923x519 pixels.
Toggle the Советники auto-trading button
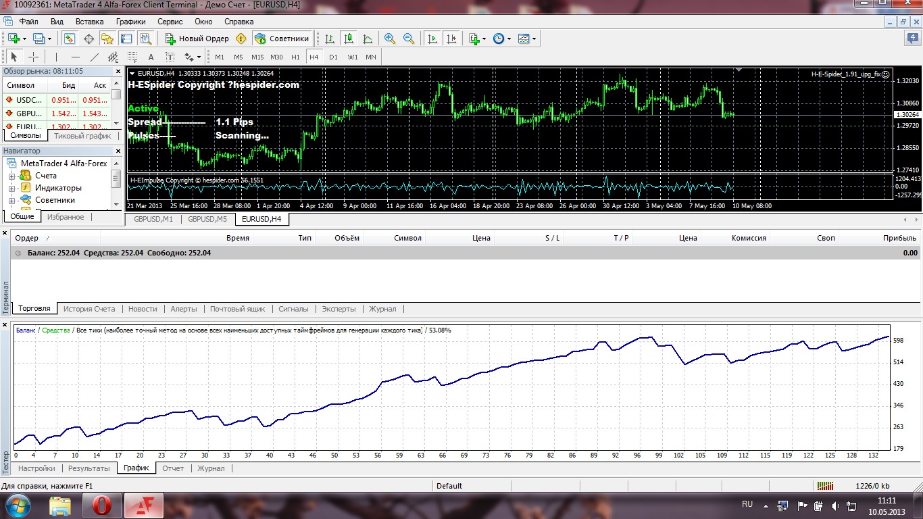click(282, 39)
